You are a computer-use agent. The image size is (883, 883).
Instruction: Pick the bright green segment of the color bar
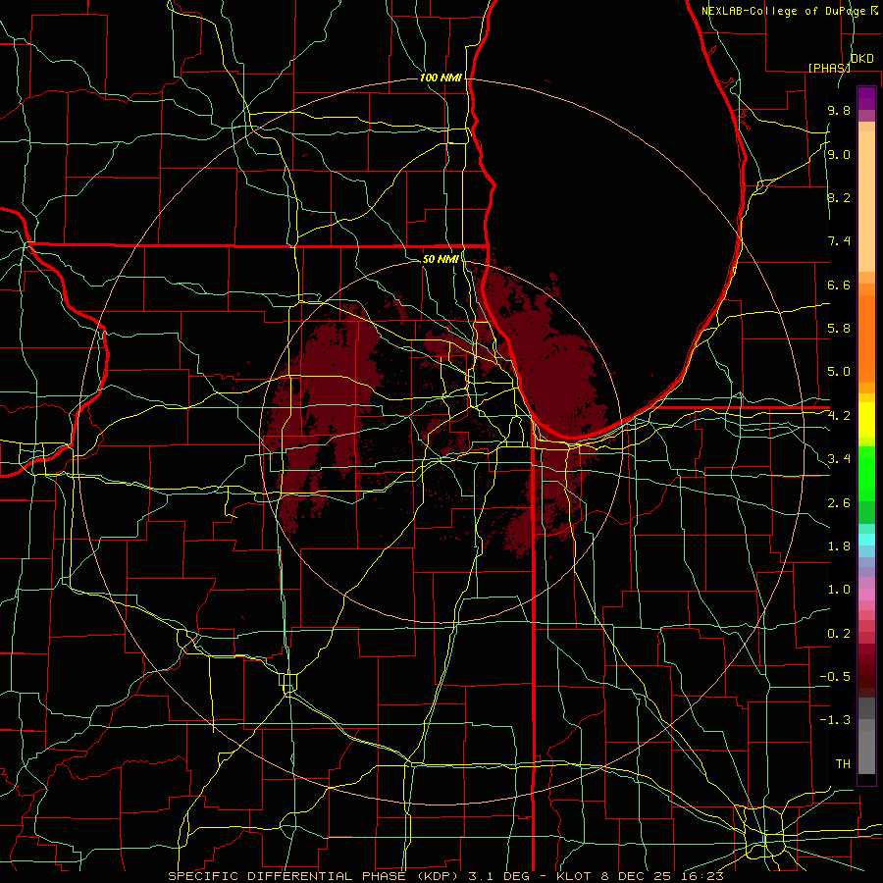[x=866, y=473]
